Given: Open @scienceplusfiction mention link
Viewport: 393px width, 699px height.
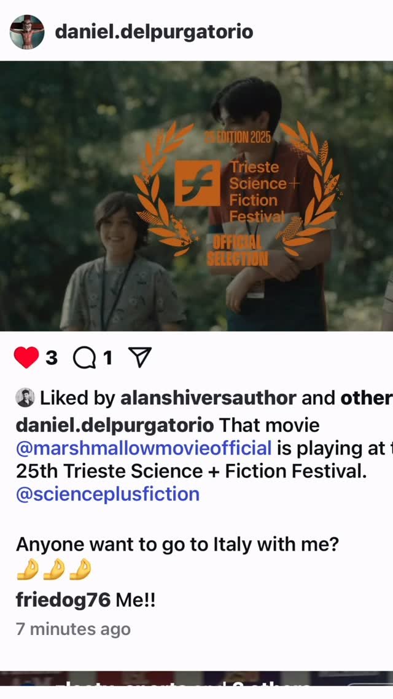Looking at the screenshot, I should point(107,494).
